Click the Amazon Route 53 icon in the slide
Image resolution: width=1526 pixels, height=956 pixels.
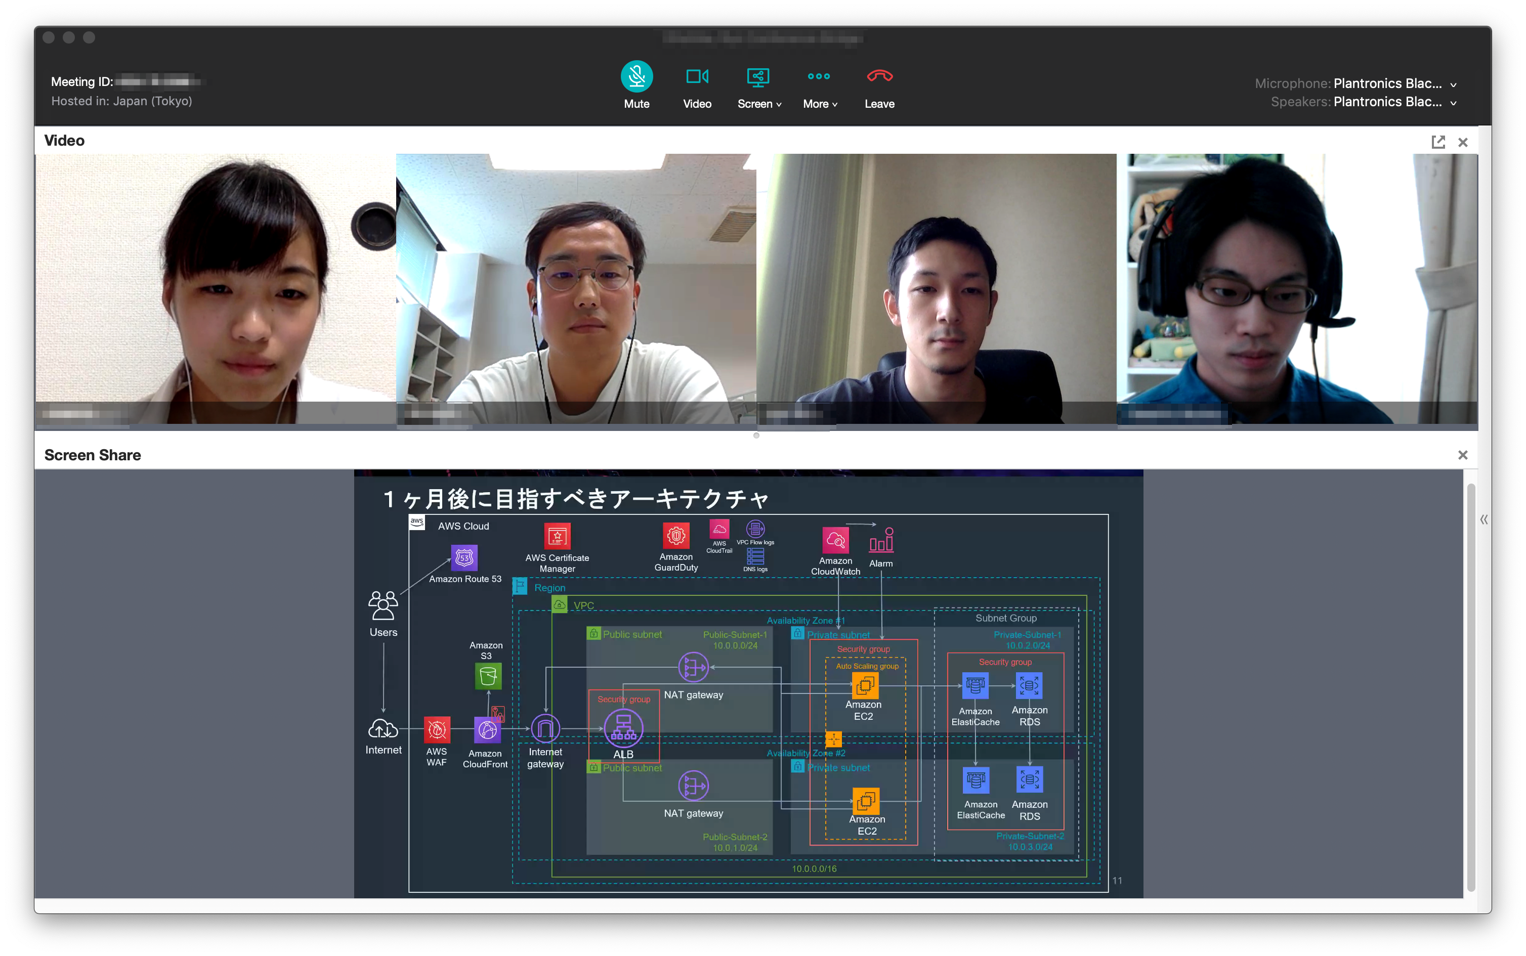[464, 557]
